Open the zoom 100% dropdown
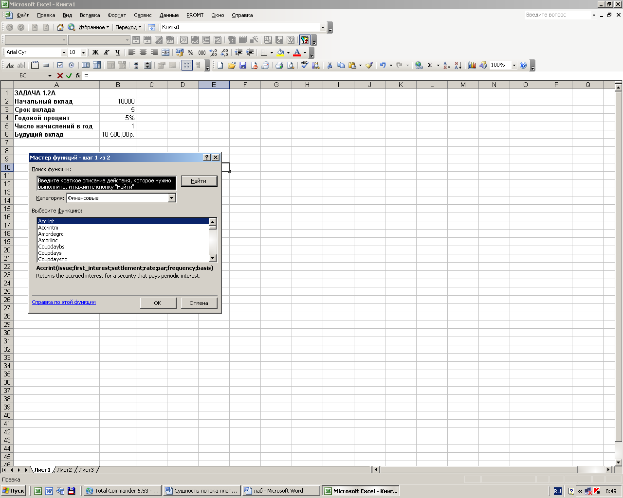 (513, 65)
